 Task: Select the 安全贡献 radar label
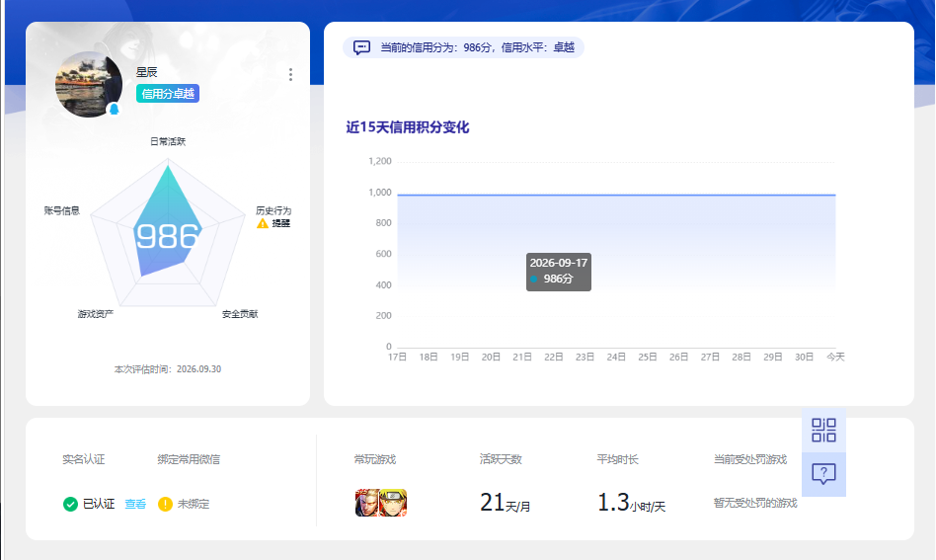[240, 314]
